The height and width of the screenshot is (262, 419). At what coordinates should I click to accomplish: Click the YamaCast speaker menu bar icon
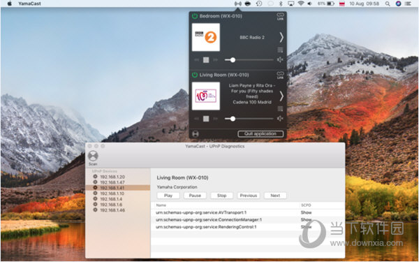pyautogui.click(x=238, y=3)
